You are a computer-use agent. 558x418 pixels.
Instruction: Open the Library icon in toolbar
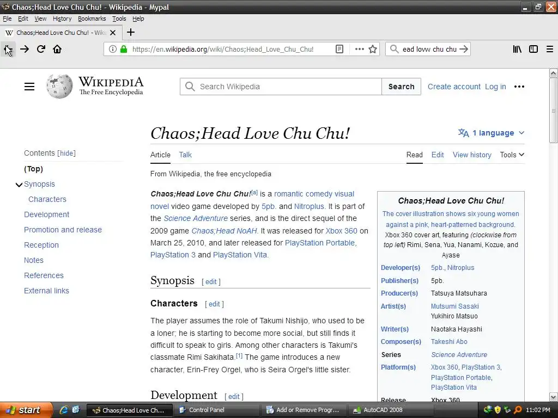(517, 49)
